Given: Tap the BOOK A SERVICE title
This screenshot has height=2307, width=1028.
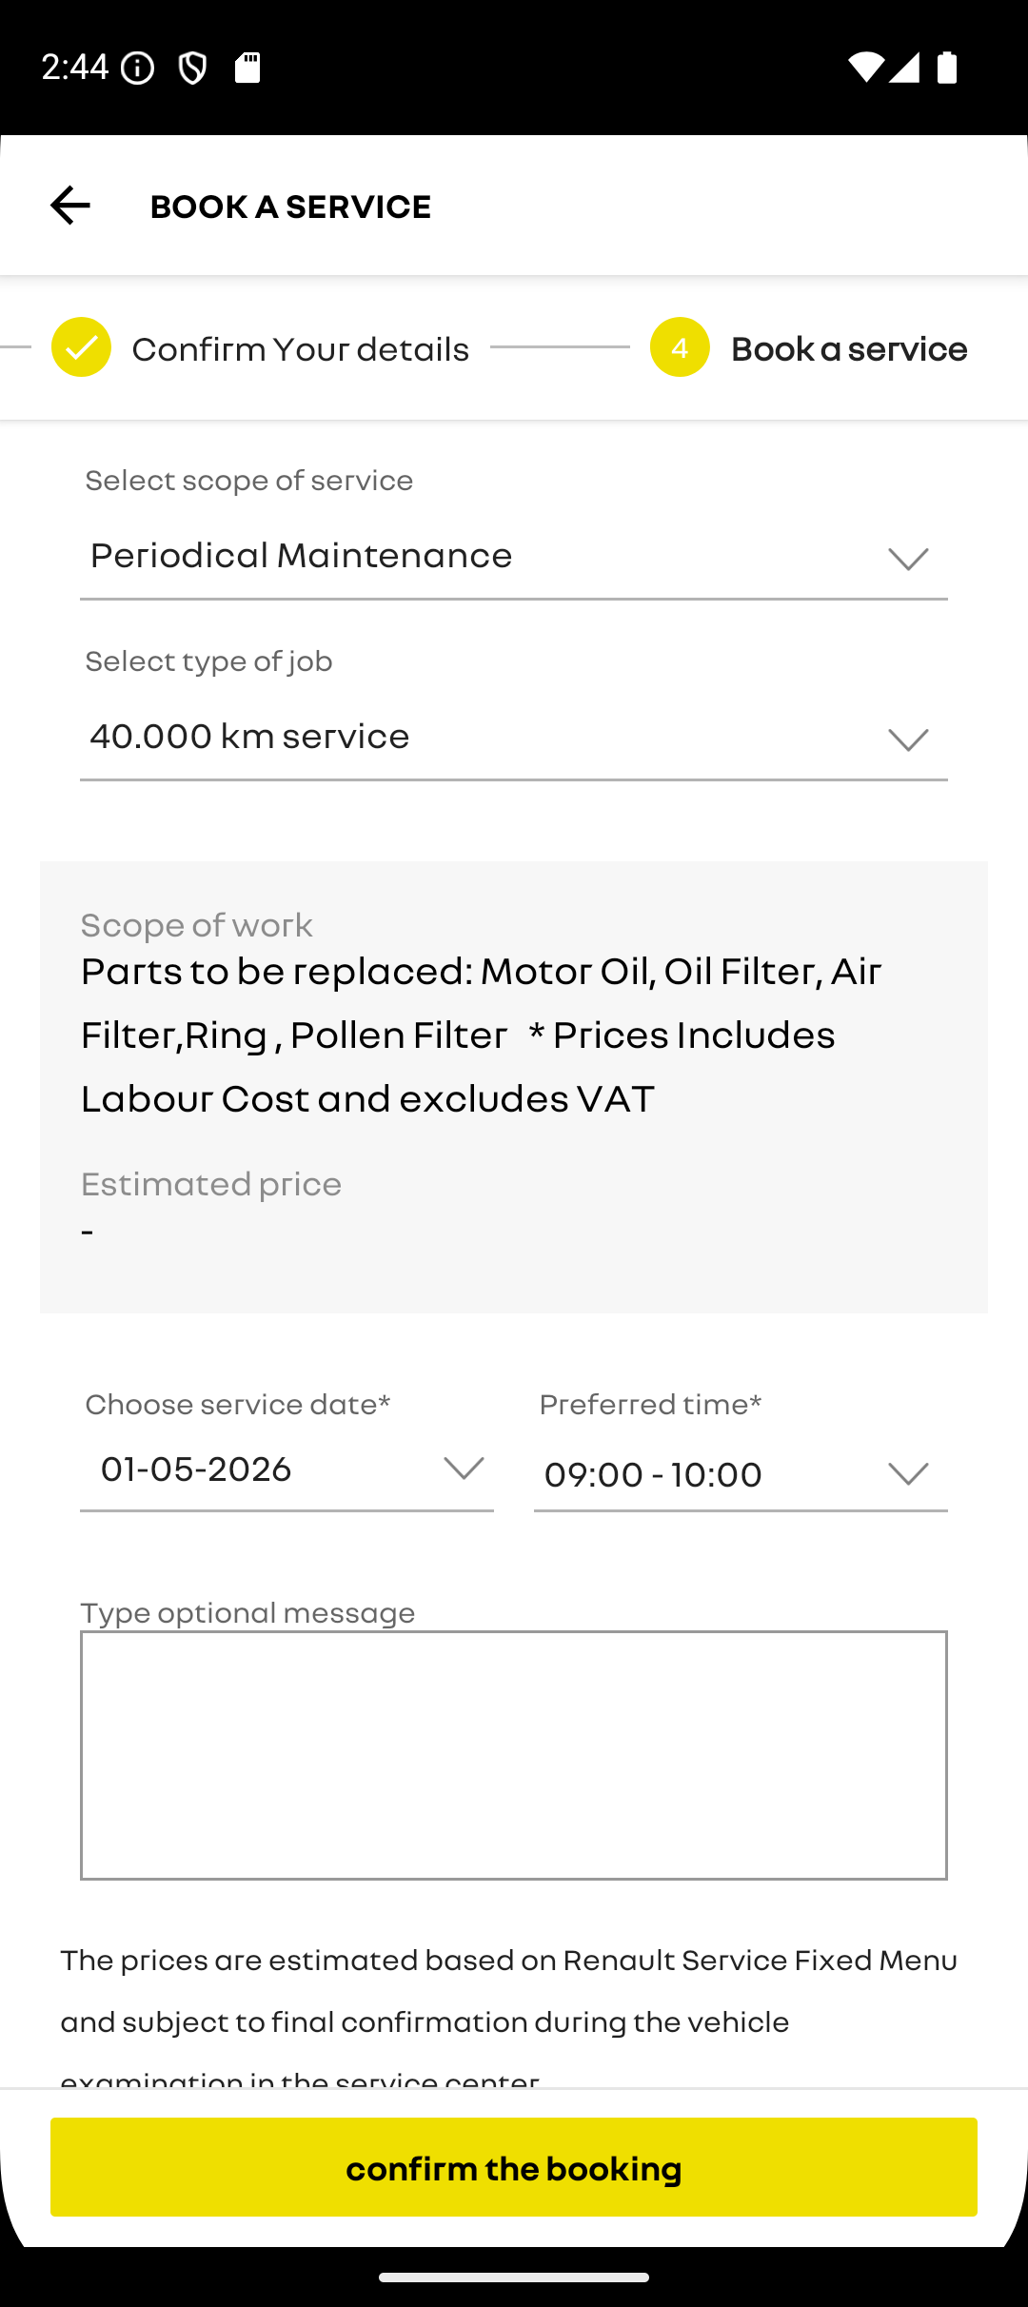Looking at the screenshot, I should pyautogui.click(x=290, y=207).
